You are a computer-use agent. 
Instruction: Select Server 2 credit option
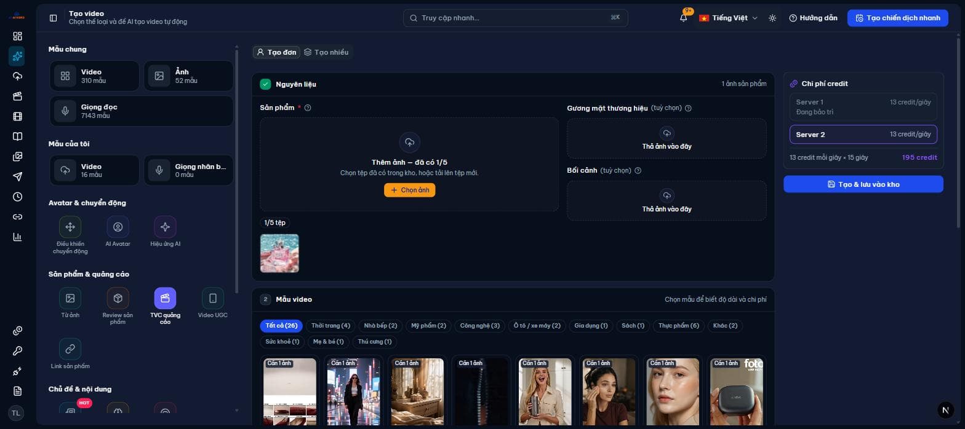point(863,134)
